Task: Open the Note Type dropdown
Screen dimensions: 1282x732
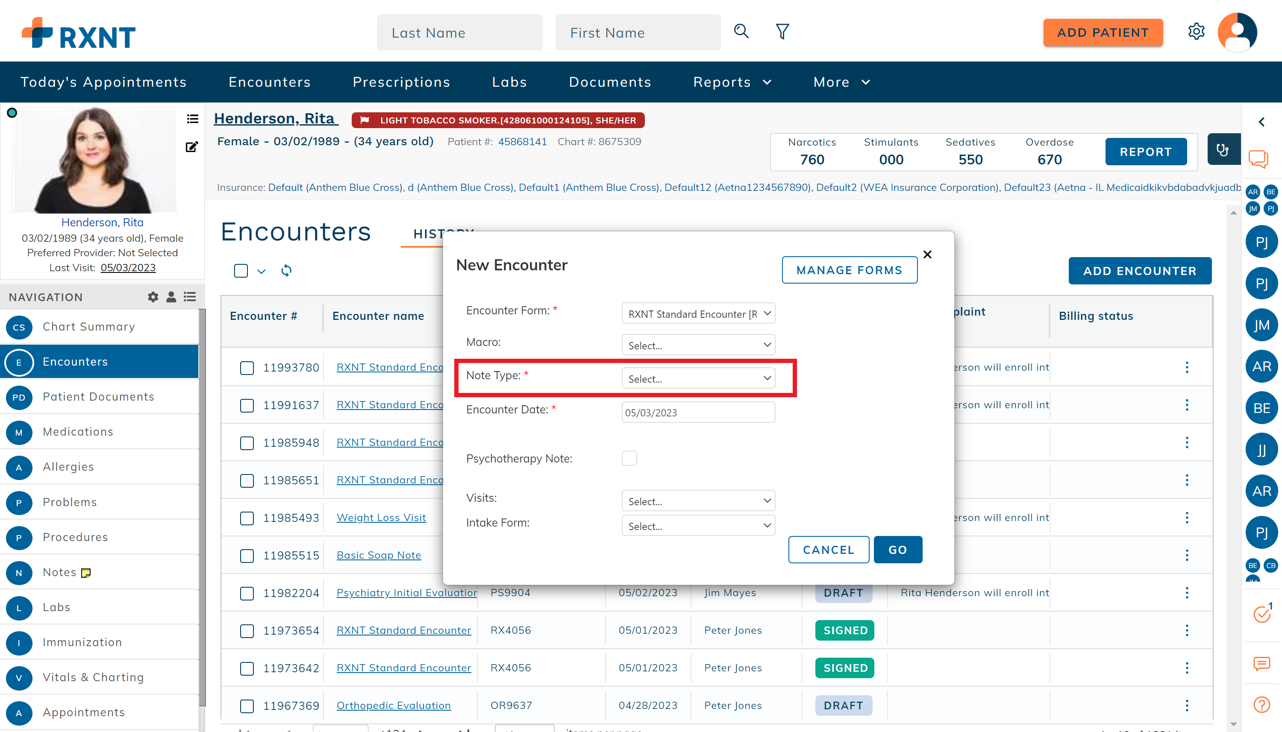Action: [x=698, y=378]
